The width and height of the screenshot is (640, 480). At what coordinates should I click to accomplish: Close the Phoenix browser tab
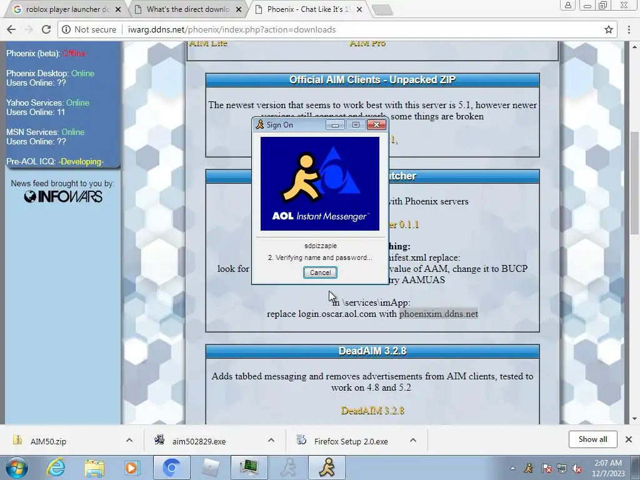[359, 9]
